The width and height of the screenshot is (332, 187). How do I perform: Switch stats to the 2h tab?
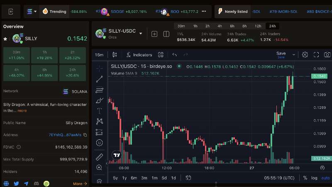pos(207,26)
